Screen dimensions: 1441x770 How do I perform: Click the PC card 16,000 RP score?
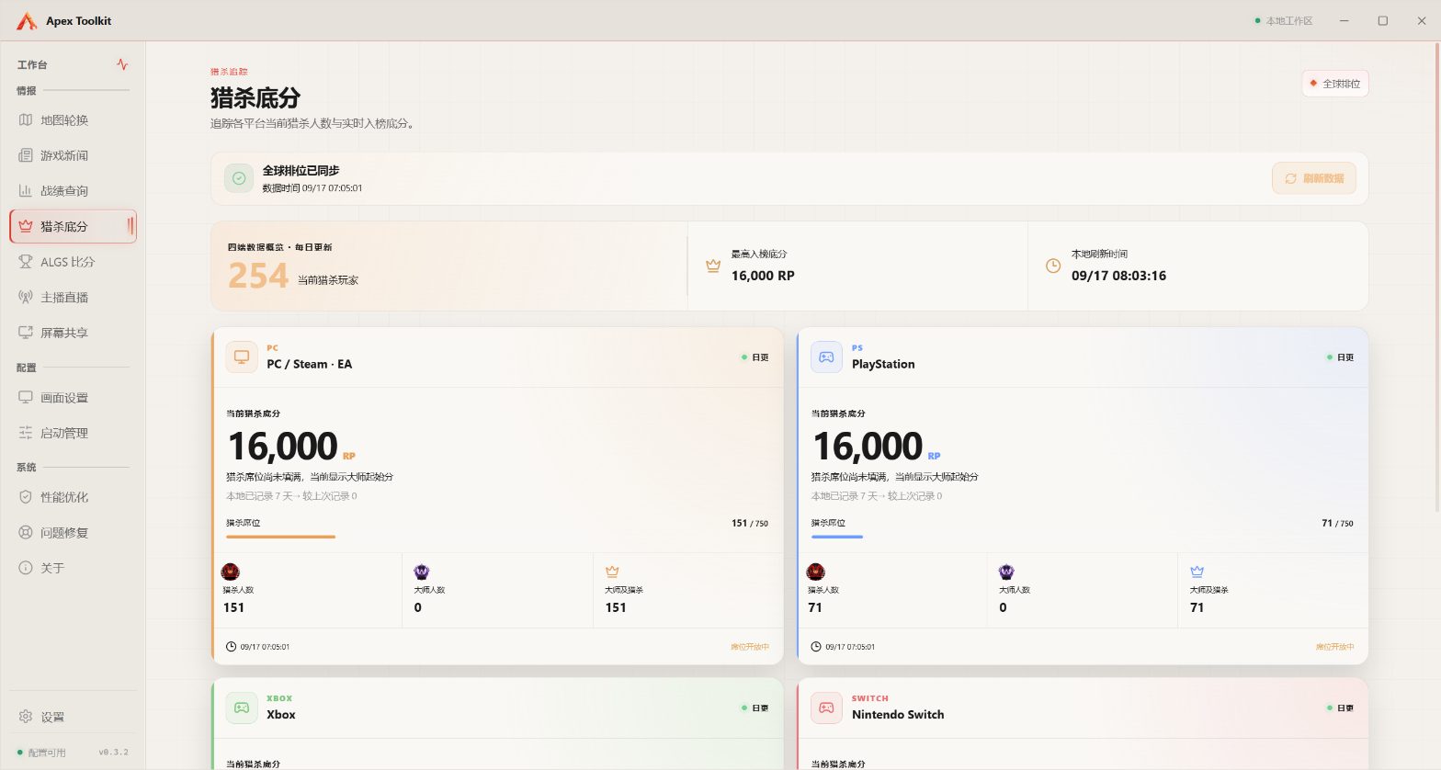coord(291,447)
